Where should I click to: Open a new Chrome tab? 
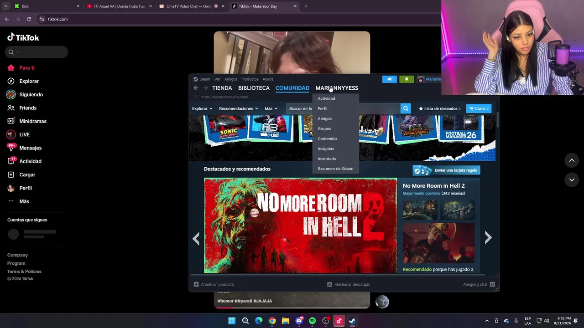tap(306, 6)
